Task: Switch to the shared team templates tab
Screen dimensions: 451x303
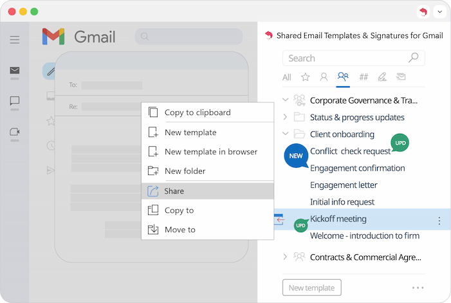Action: coord(343,77)
